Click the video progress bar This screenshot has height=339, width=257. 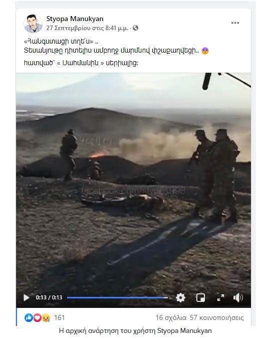tap(117, 297)
